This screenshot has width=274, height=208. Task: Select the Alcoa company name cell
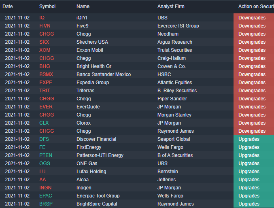(x=83, y=180)
